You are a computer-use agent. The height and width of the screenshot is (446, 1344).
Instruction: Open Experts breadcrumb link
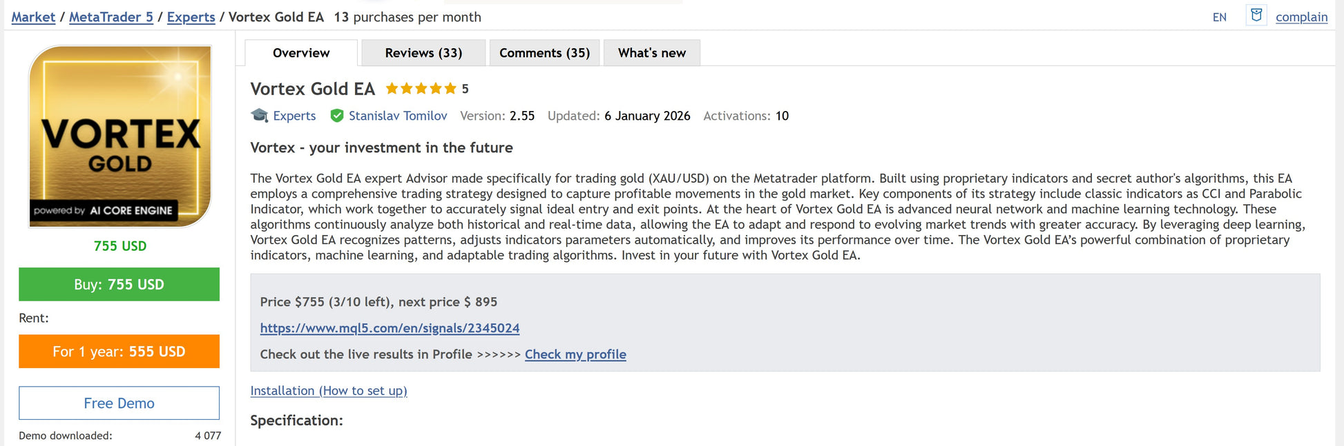[191, 17]
